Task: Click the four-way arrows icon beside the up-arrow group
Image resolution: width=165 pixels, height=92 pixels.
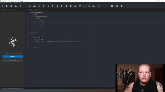Action: tap(30, 6)
